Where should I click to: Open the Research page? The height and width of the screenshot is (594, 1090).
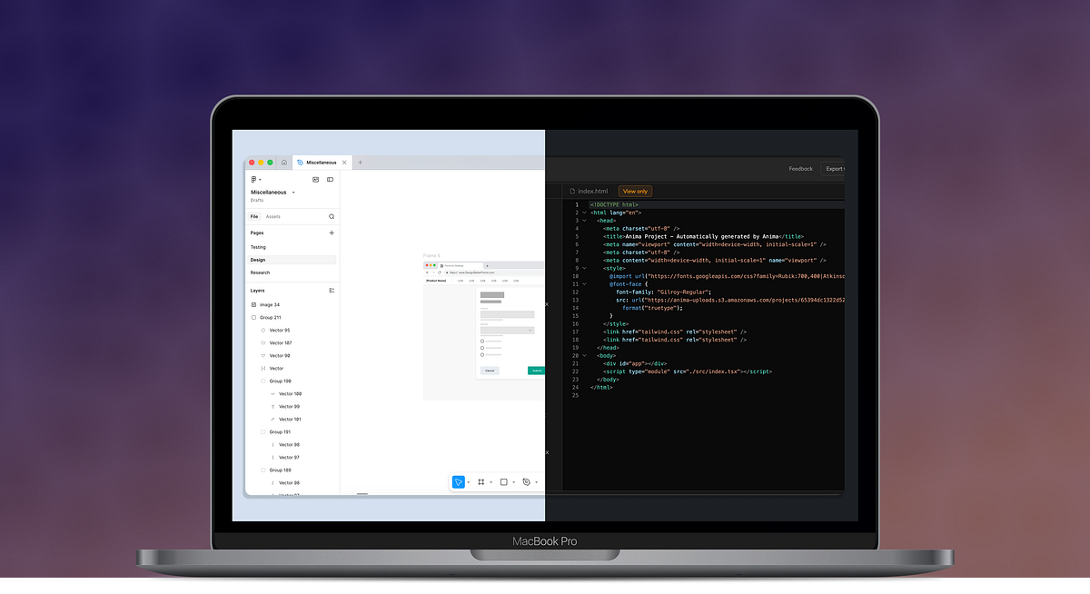[260, 272]
